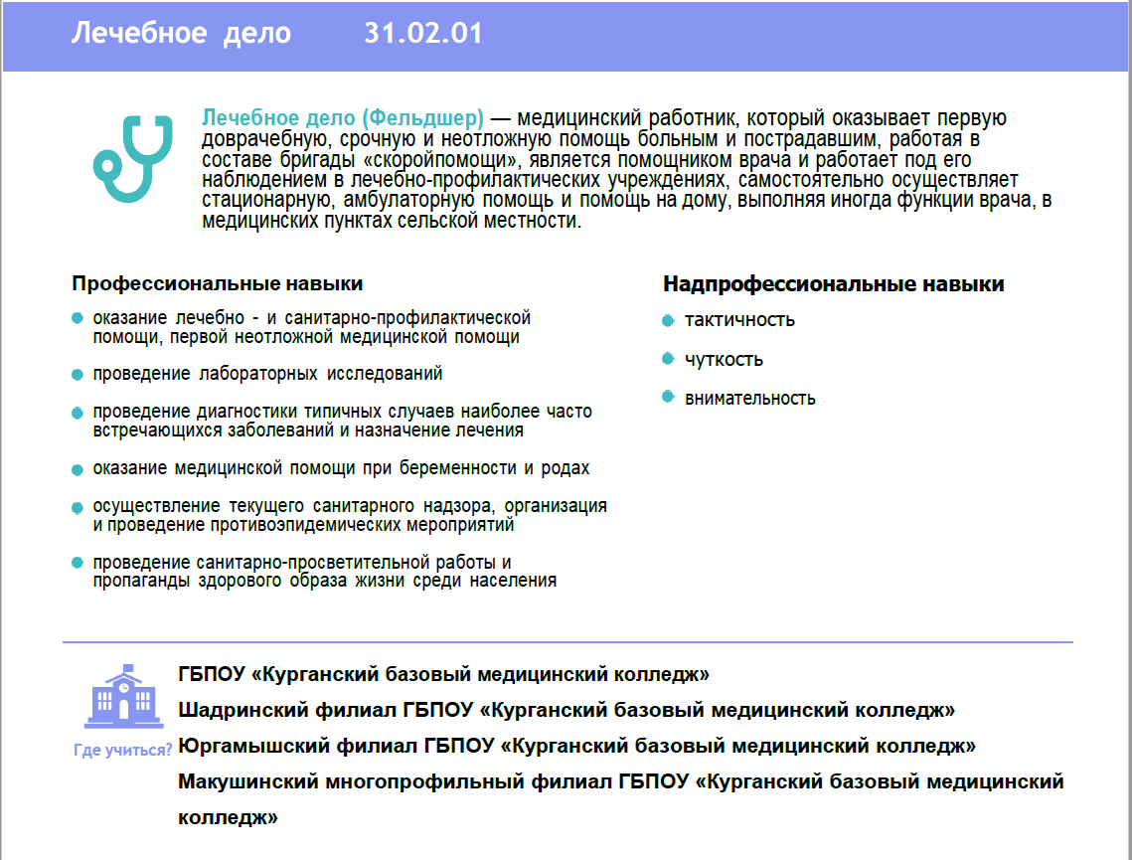Image resolution: width=1132 pixels, height=860 pixels.
Task: Click the 'Лечебное дело' header title
Action: click(181, 33)
